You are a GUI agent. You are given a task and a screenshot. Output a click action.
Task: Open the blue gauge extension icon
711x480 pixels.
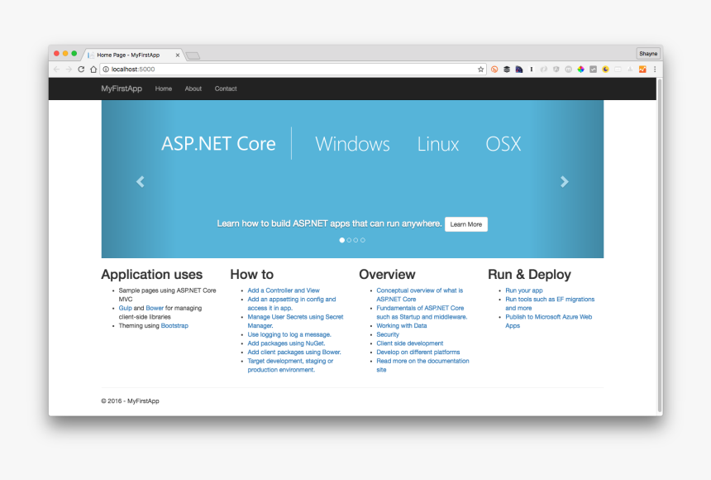point(518,69)
